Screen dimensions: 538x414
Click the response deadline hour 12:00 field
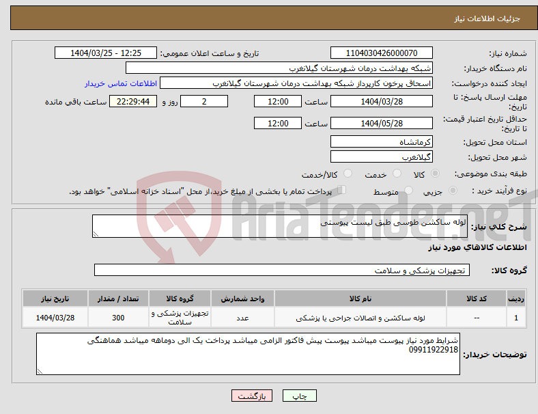[278, 101]
